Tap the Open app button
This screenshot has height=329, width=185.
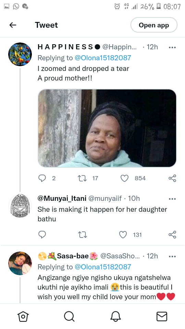[x=154, y=25]
